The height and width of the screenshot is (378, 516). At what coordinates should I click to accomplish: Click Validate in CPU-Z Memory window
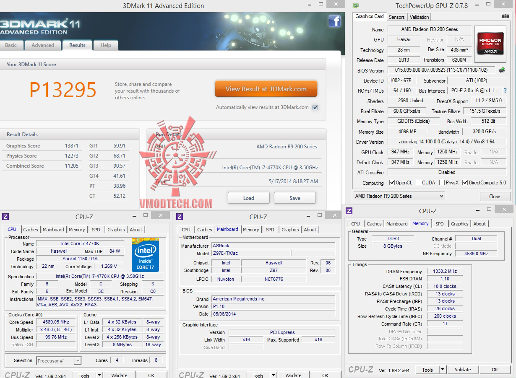tap(463, 370)
